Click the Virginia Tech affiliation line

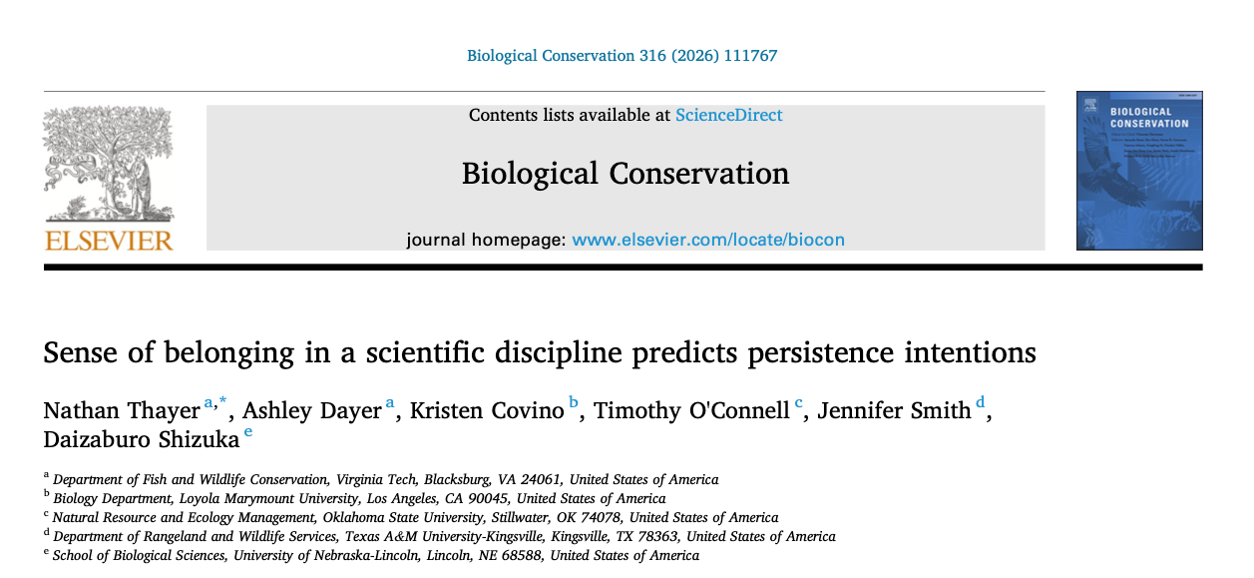click(x=385, y=479)
